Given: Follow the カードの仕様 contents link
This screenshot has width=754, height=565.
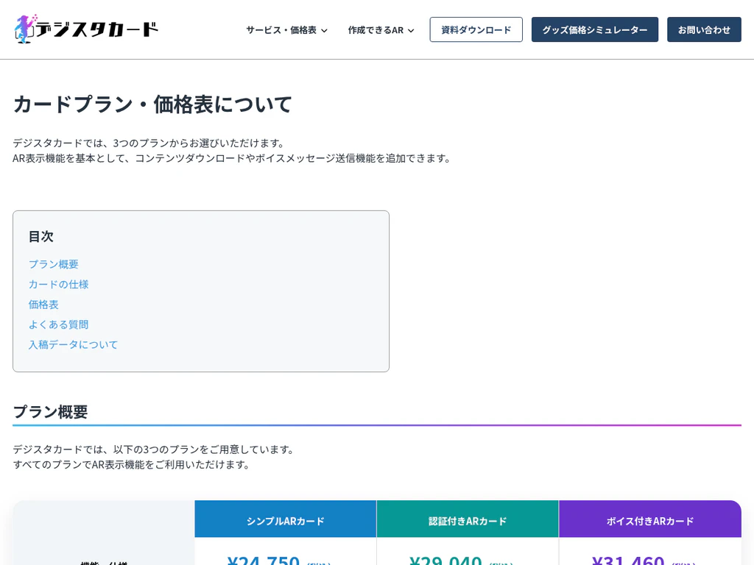Looking at the screenshot, I should pyautogui.click(x=59, y=285).
